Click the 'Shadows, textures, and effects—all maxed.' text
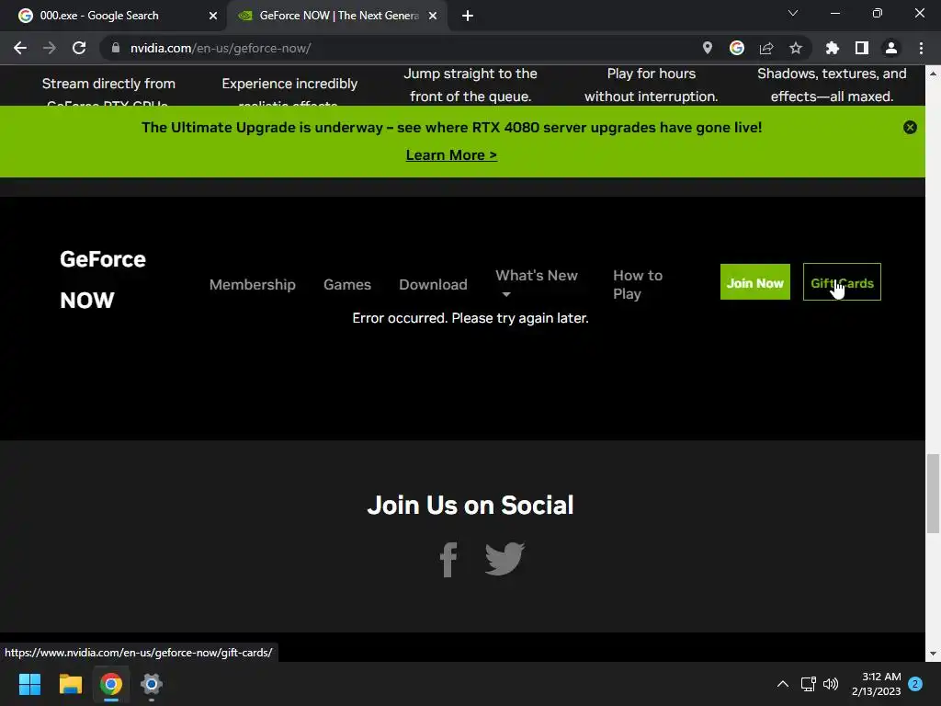 [x=832, y=85]
